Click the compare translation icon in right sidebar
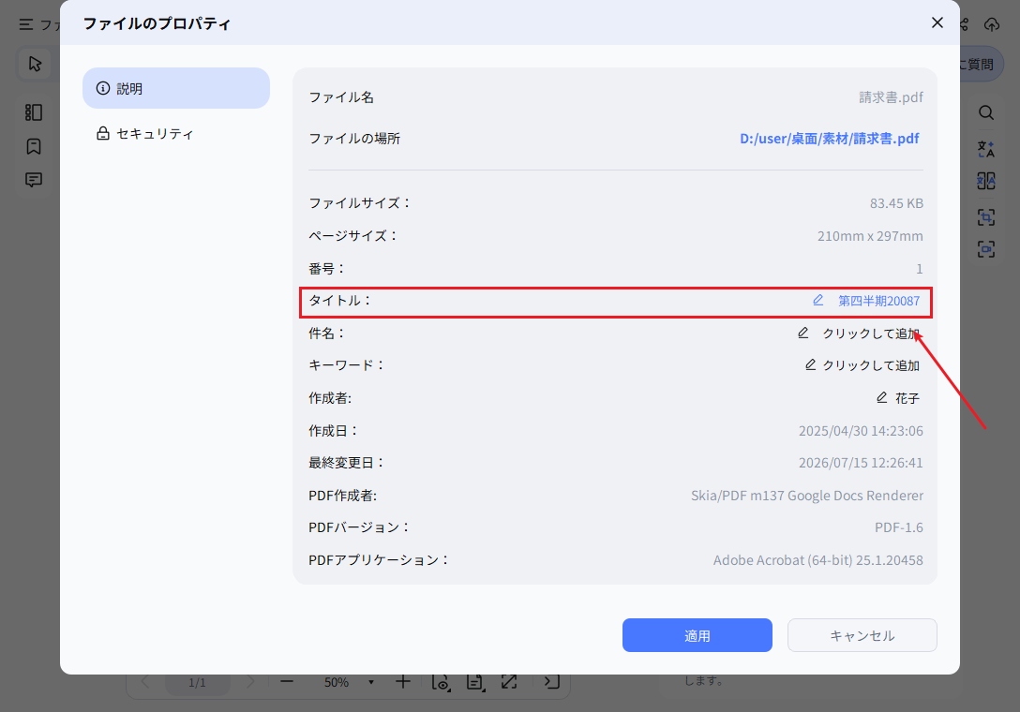 point(986,181)
